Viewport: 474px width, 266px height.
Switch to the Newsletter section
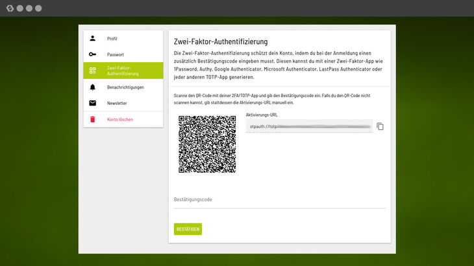tap(117, 103)
